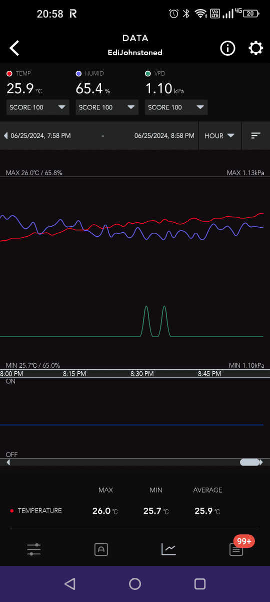Grab the horizontal chart scrollbar thumb

(249, 463)
